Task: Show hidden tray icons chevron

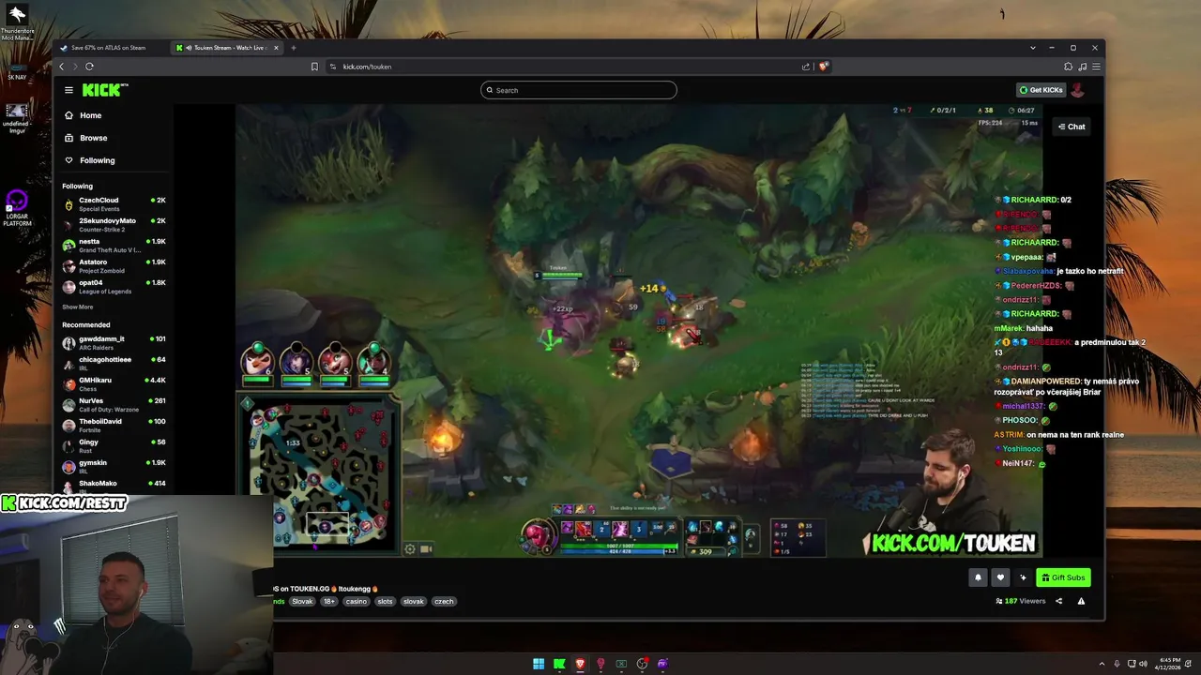Action: point(1102,664)
